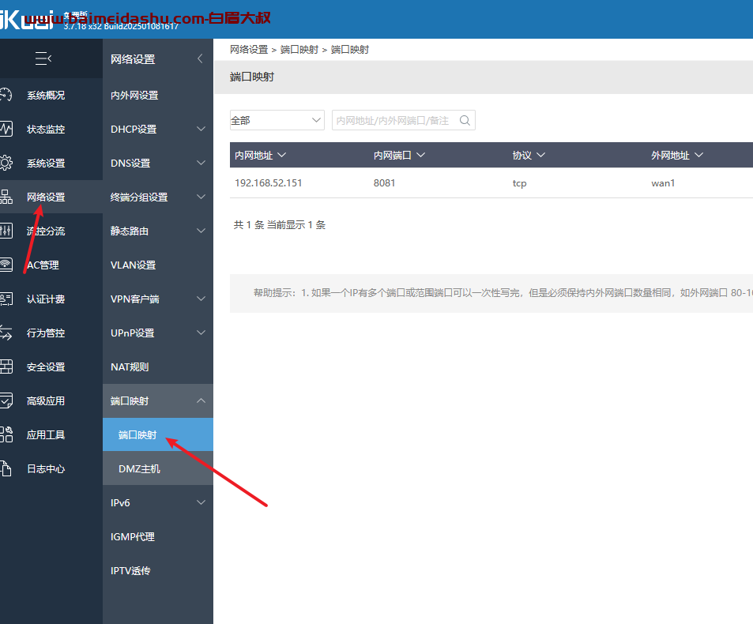Open 内外网设置 page
The image size is (753, 624).
(134, 96)
